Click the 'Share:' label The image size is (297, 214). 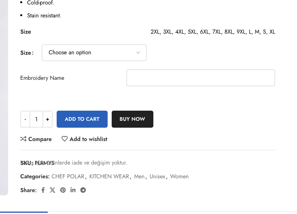click(28, 190)
